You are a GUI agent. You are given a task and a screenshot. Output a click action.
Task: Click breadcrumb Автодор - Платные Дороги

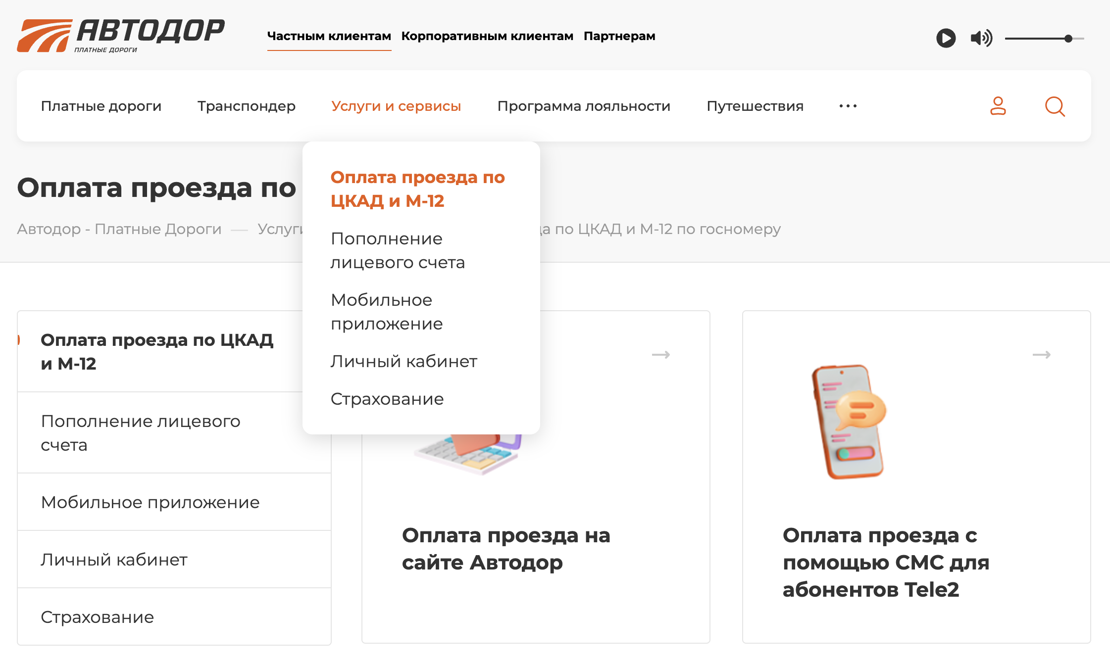[119, 229]
